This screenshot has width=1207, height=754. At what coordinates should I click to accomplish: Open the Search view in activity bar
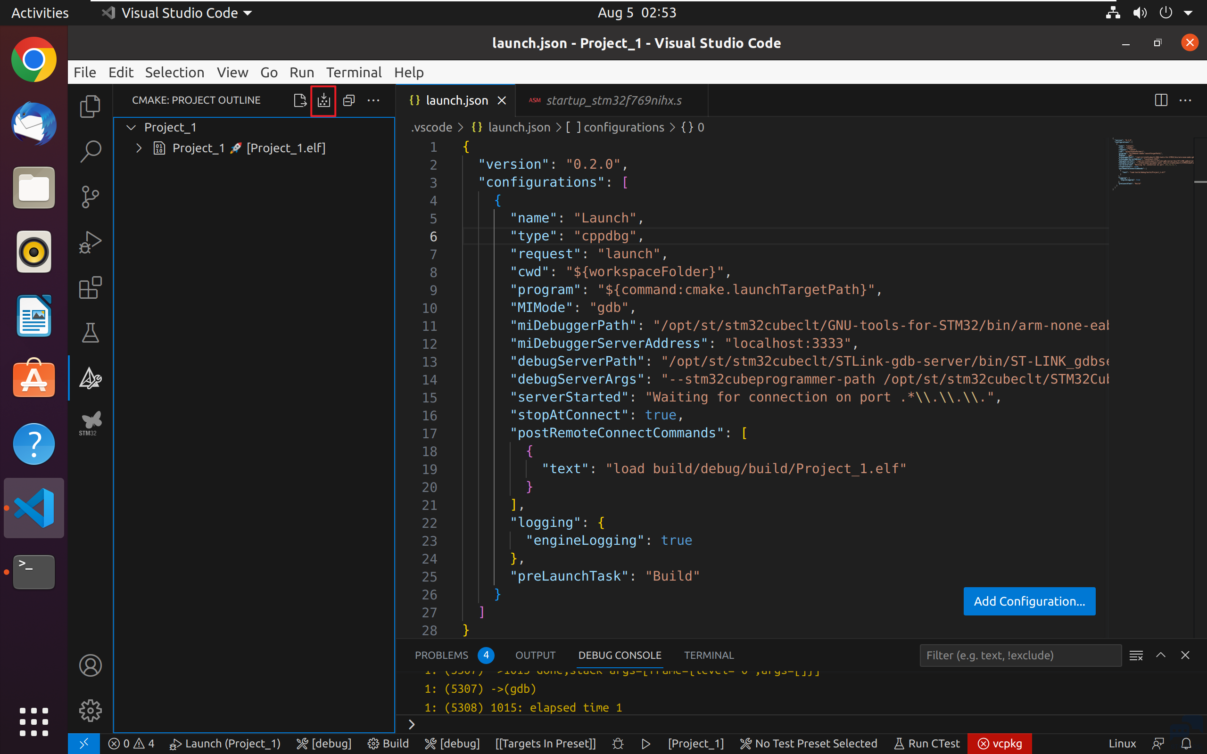coord(90,151)
